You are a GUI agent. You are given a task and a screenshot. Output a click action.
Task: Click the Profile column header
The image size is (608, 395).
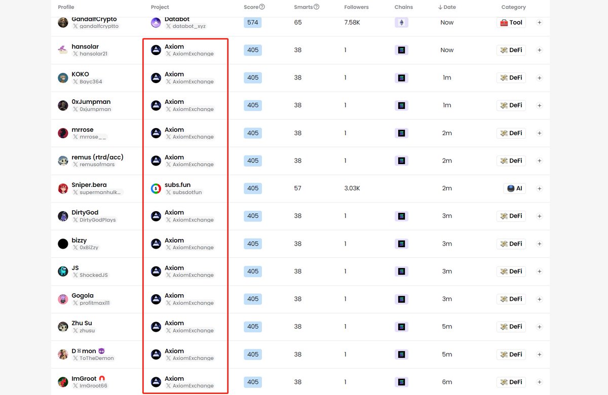tap(66, 7)
